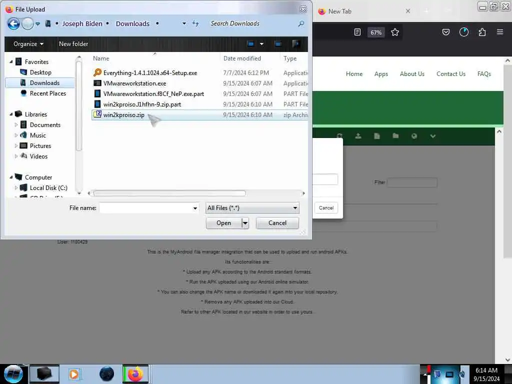Select Local Disk (C:)
The width and height of the screenshot is (512, 384).
[48, 188]
